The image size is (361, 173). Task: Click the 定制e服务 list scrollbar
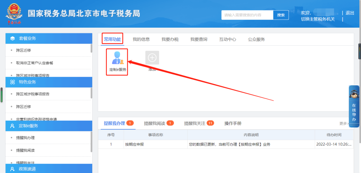pos(91,142)
